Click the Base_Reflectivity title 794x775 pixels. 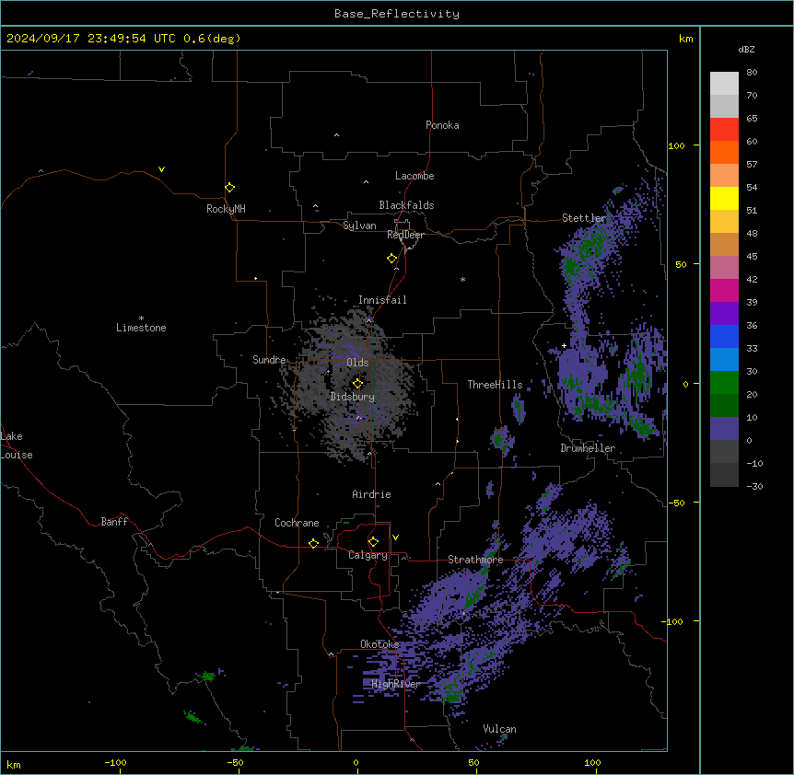[397, 14]
